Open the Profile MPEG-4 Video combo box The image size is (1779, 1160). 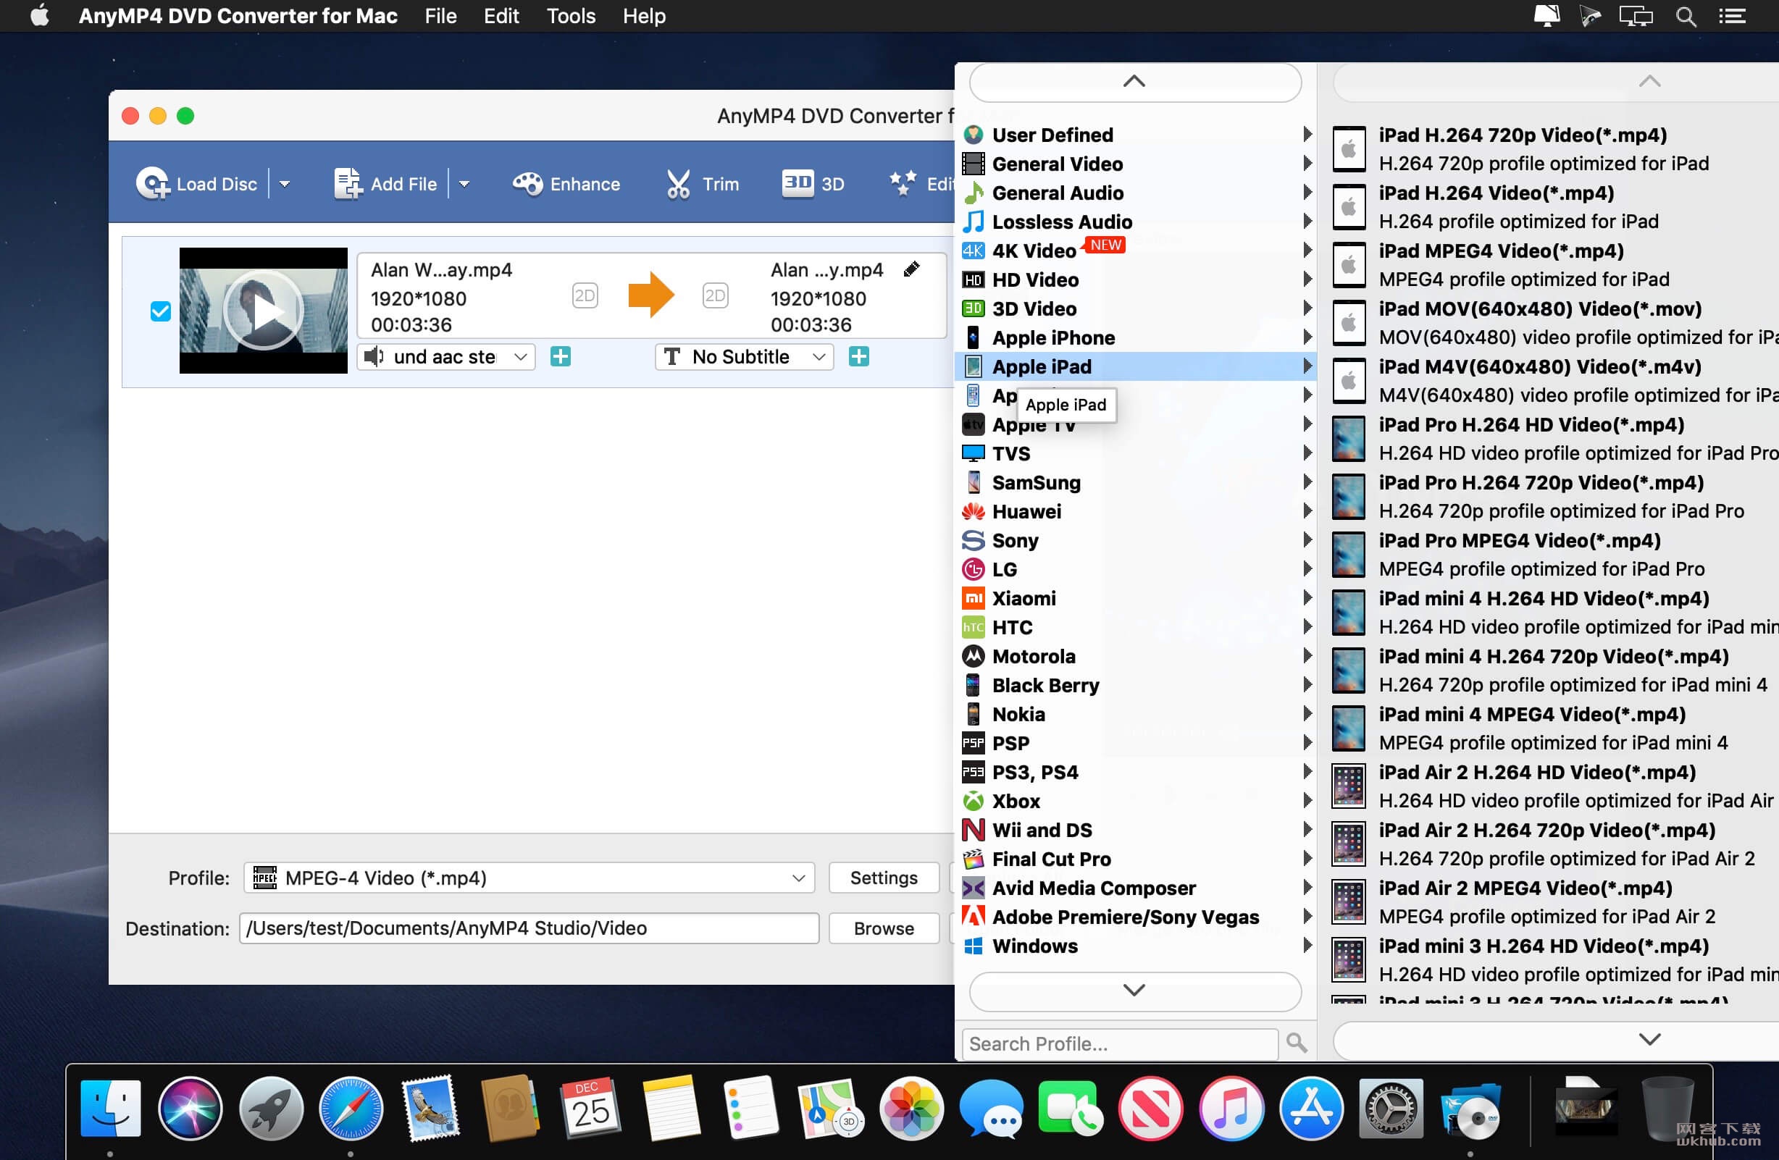pos(529,878)
